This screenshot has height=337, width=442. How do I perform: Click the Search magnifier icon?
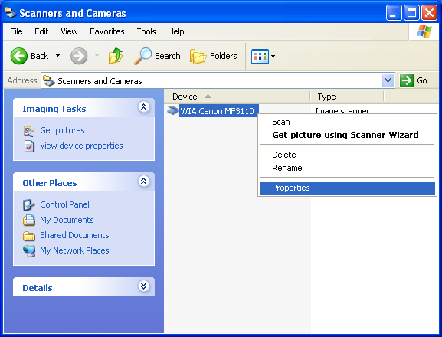pyautogui.click(x=142, y=56)
